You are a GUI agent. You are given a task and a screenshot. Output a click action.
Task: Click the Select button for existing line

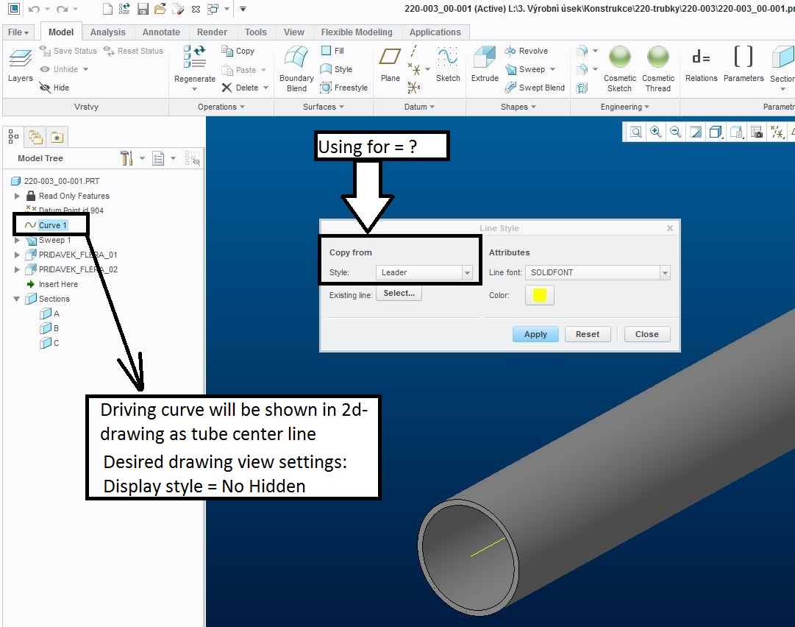pos(399,293)
